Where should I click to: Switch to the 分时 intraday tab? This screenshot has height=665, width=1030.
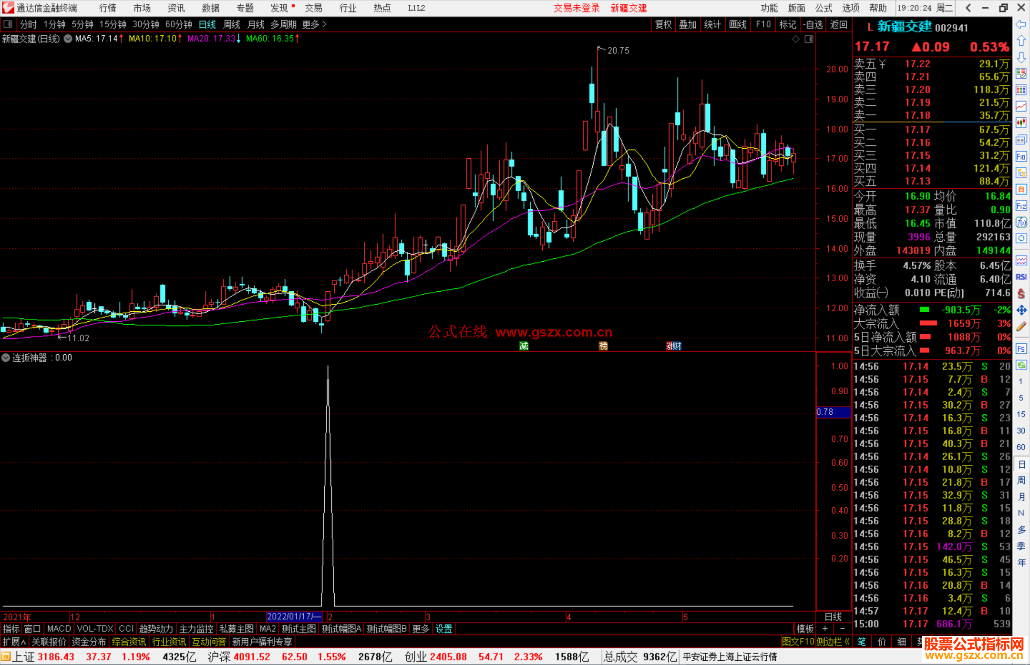click(x=28, y=24)
